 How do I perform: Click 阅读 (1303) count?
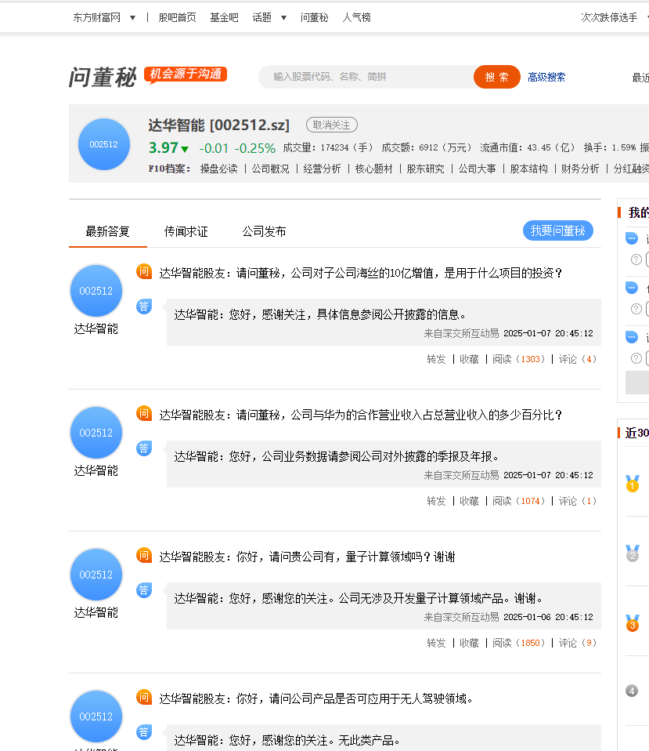click(x=518, y=359)
